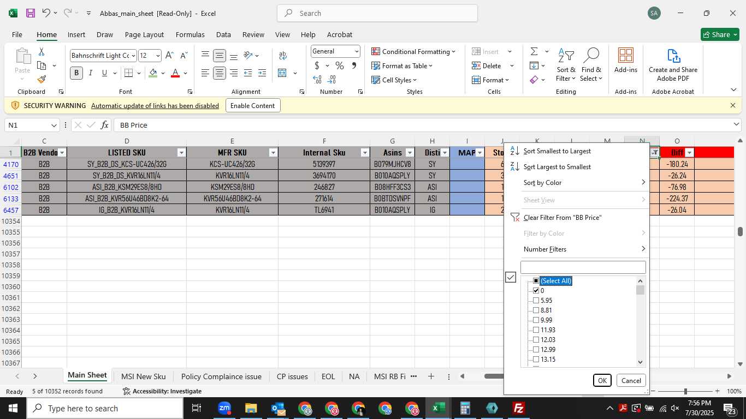This screenshot has width=746, height=419.
Task: Click the filter search input box
Action: [583, 267]
